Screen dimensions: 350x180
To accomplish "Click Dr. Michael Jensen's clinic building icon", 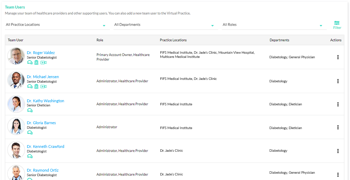I will (36, 87).
